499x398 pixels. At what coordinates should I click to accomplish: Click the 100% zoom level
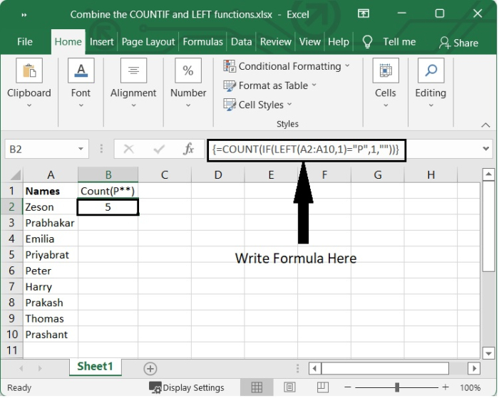(x=470, y=388)
